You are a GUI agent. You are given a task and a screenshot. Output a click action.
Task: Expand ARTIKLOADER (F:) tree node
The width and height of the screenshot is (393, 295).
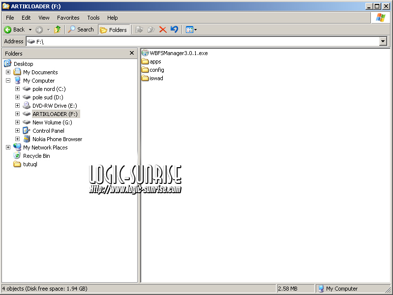tap(17, 114)
